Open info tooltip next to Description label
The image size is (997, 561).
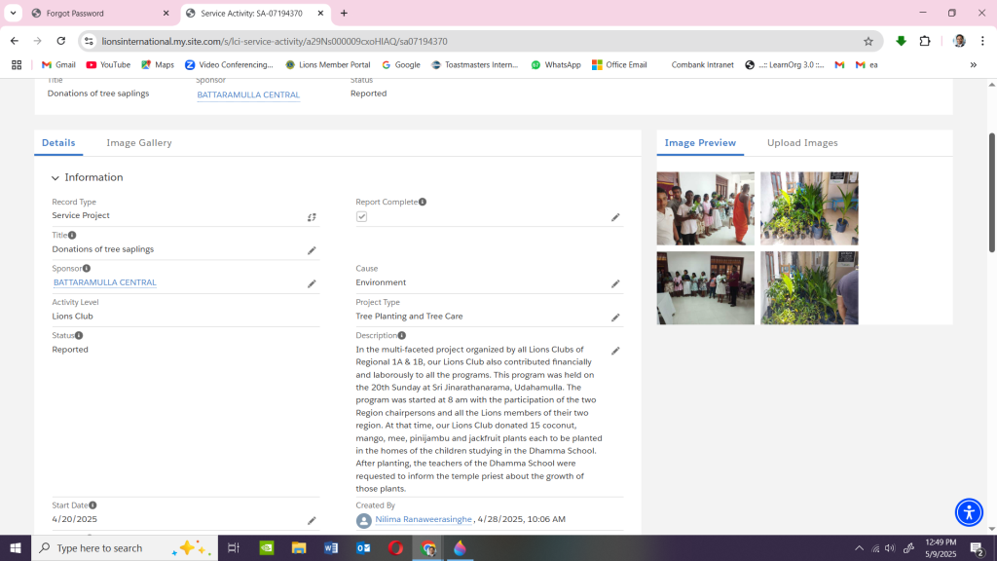(x=402, y=335)
